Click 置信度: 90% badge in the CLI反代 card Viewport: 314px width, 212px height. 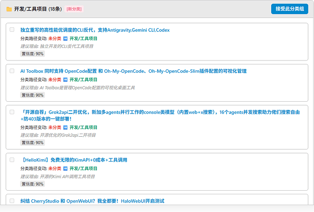[32, 54]
